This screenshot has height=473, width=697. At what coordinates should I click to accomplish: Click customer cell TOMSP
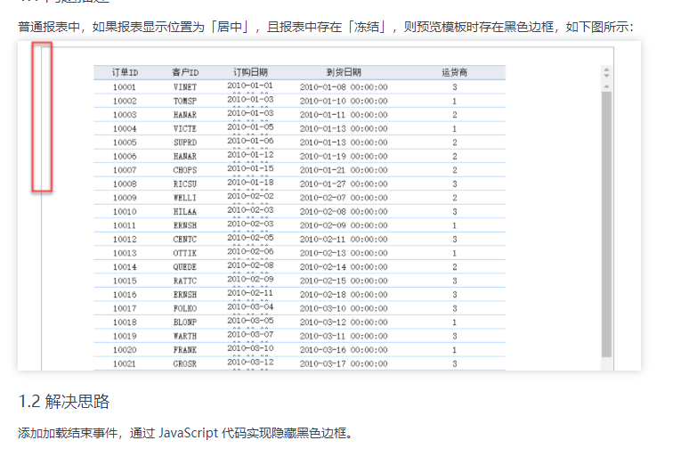[185, 101]
